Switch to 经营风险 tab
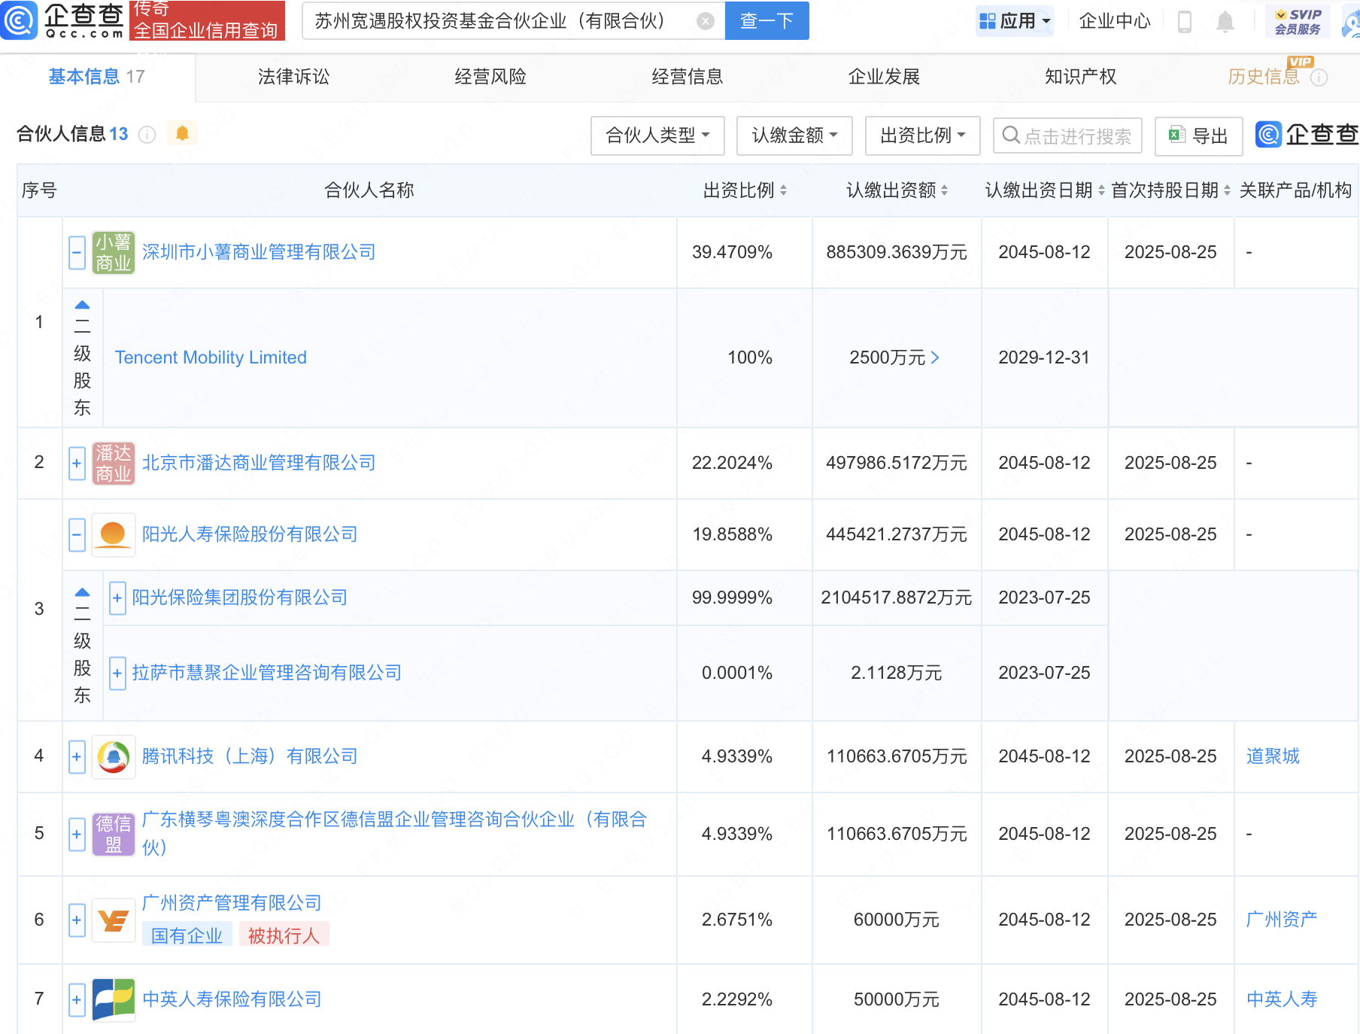The width and height of the screenshot is (1360, 1034). point(490,77)
